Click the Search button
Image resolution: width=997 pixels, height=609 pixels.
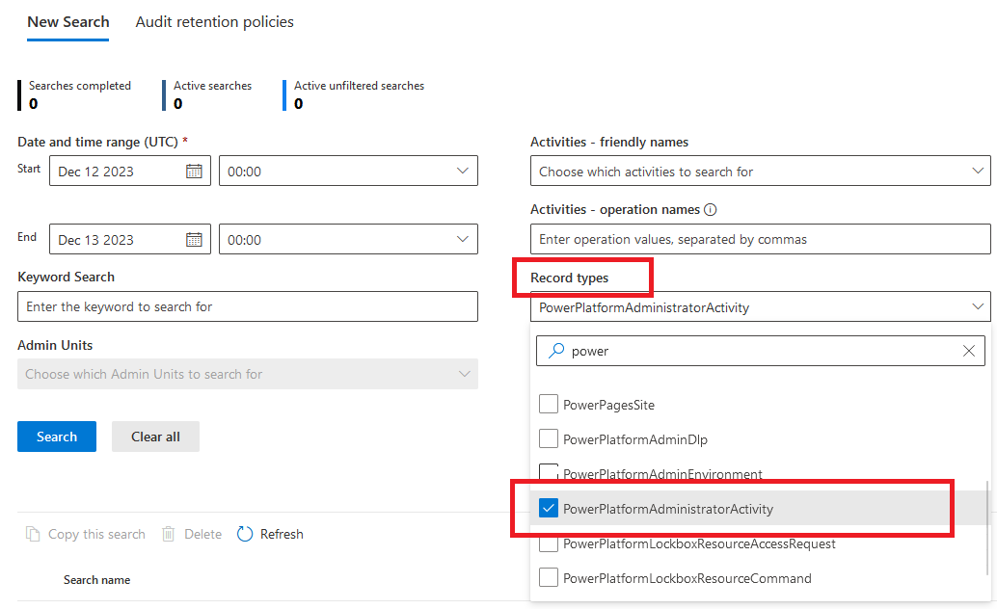(56, 437)
